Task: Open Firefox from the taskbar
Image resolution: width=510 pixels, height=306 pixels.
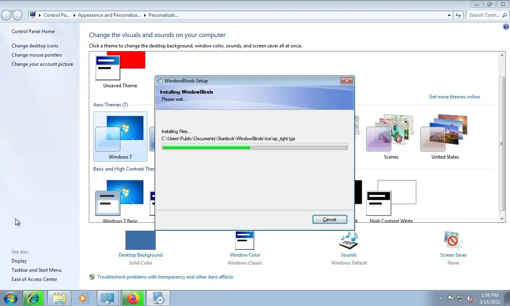Action: pos(133,298)
